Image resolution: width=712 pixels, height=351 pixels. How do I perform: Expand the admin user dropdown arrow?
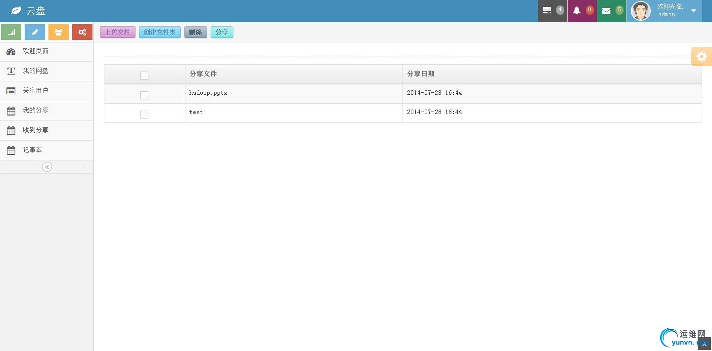point(693,11)
